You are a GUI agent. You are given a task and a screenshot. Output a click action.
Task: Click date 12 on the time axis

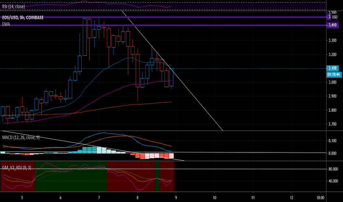291,198
